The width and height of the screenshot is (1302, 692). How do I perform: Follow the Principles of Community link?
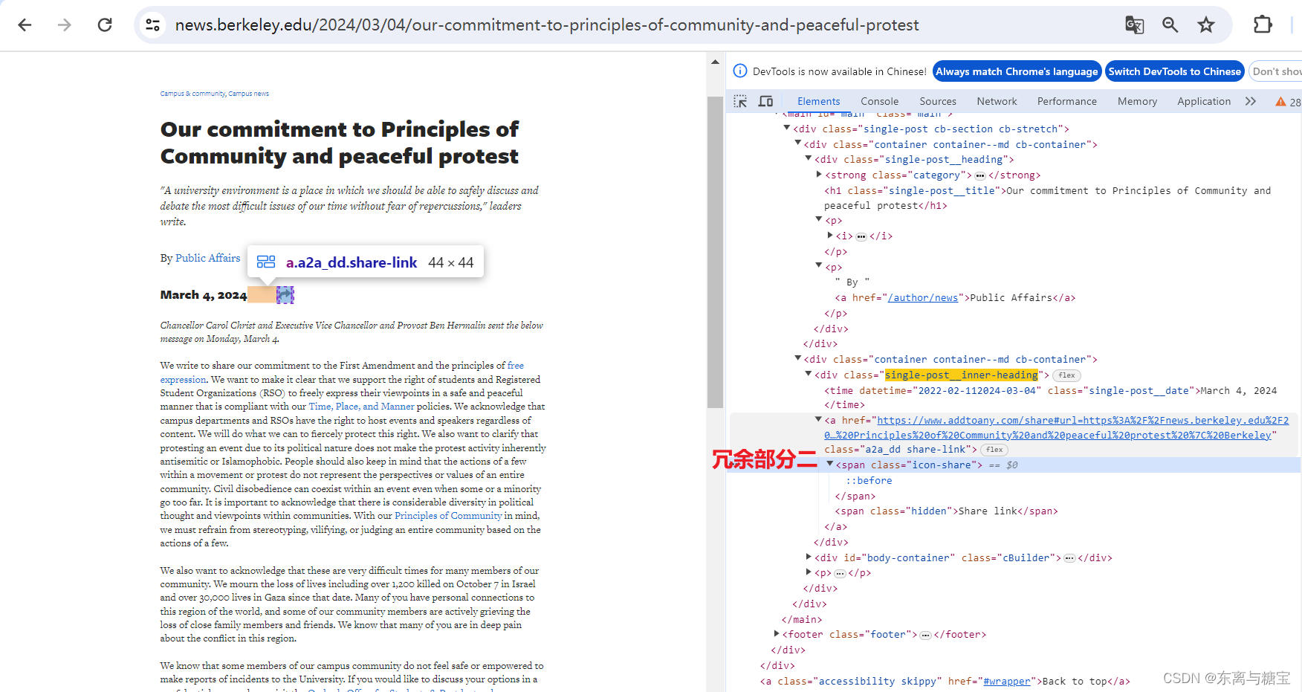click(x=448, y=516)
